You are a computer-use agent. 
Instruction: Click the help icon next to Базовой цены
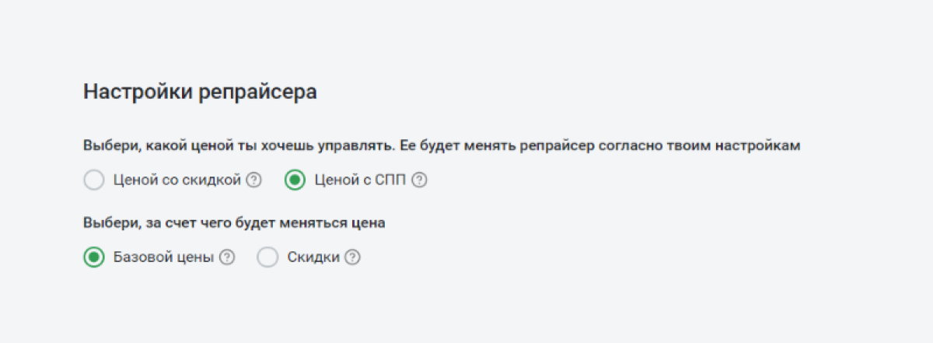(x=227, y=257)
